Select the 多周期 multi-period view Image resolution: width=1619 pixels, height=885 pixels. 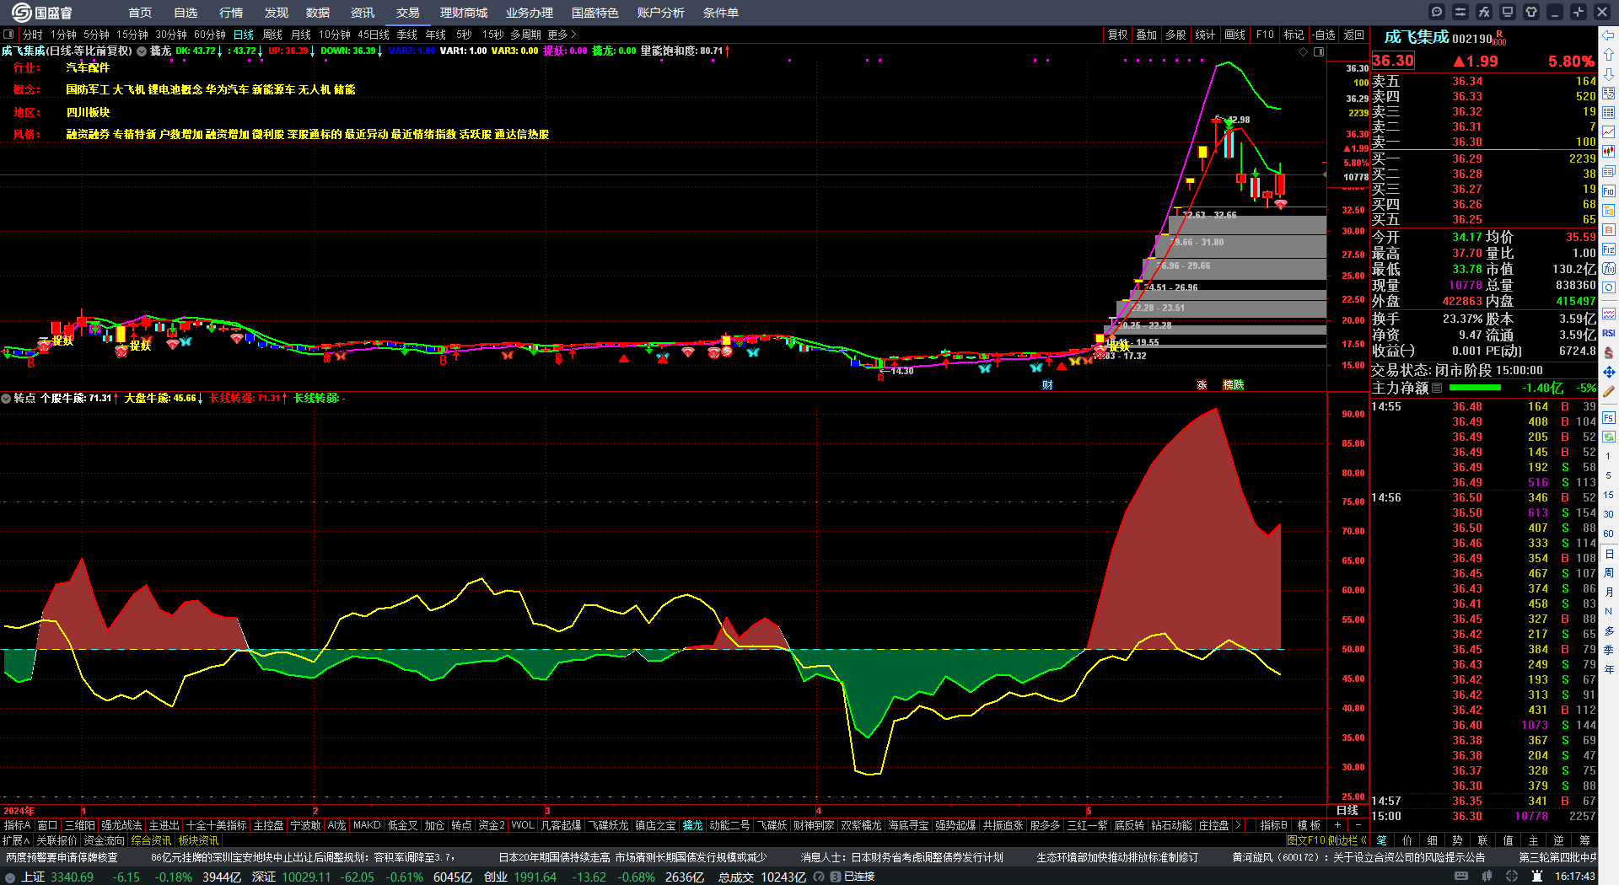tap(525, 35)
